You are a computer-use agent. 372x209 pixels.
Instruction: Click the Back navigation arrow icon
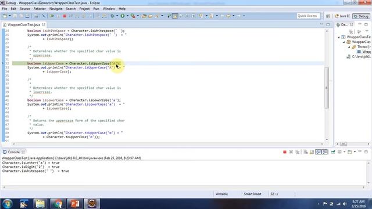[222, 16]
